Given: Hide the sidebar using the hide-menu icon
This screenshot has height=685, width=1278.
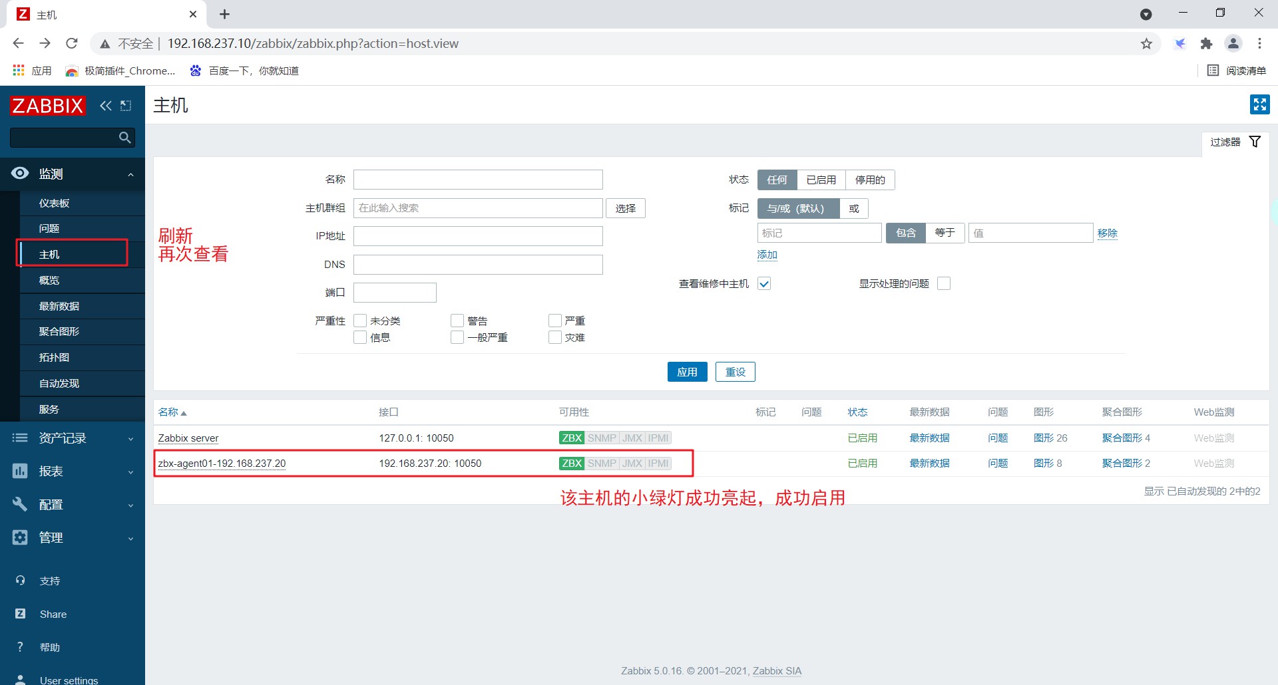Looking at the screenshot, I should tap(126, 106).
